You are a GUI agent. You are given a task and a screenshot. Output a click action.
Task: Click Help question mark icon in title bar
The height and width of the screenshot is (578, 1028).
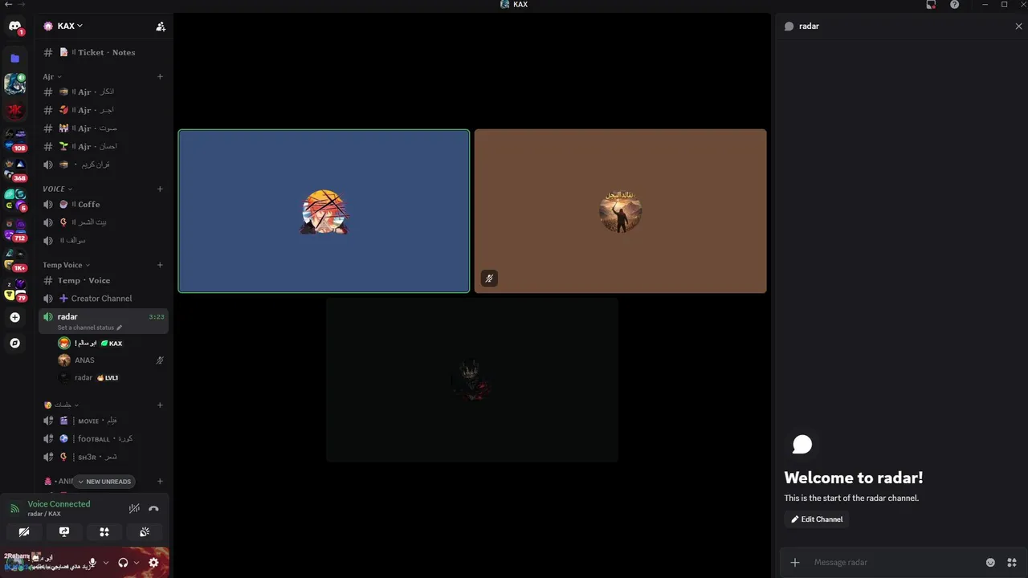click(x=954, y=5)
